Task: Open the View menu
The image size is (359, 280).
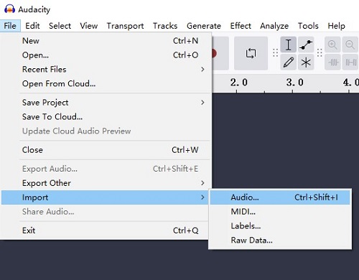Action: [89, 26]
